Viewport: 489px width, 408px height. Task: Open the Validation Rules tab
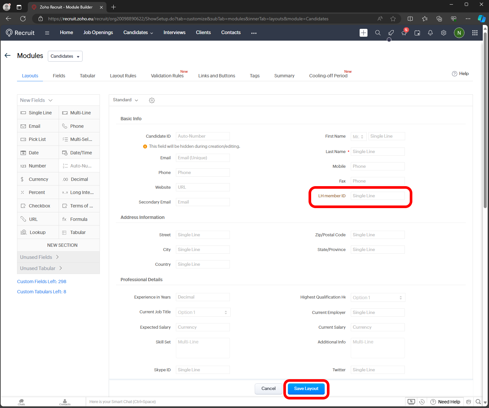click(x=167, y=76)
